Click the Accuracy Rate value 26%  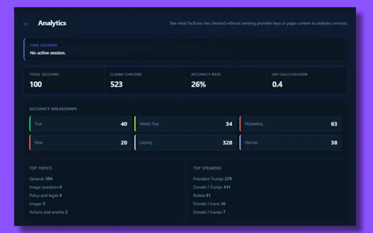pyautogui.click(x=199, y=84)
